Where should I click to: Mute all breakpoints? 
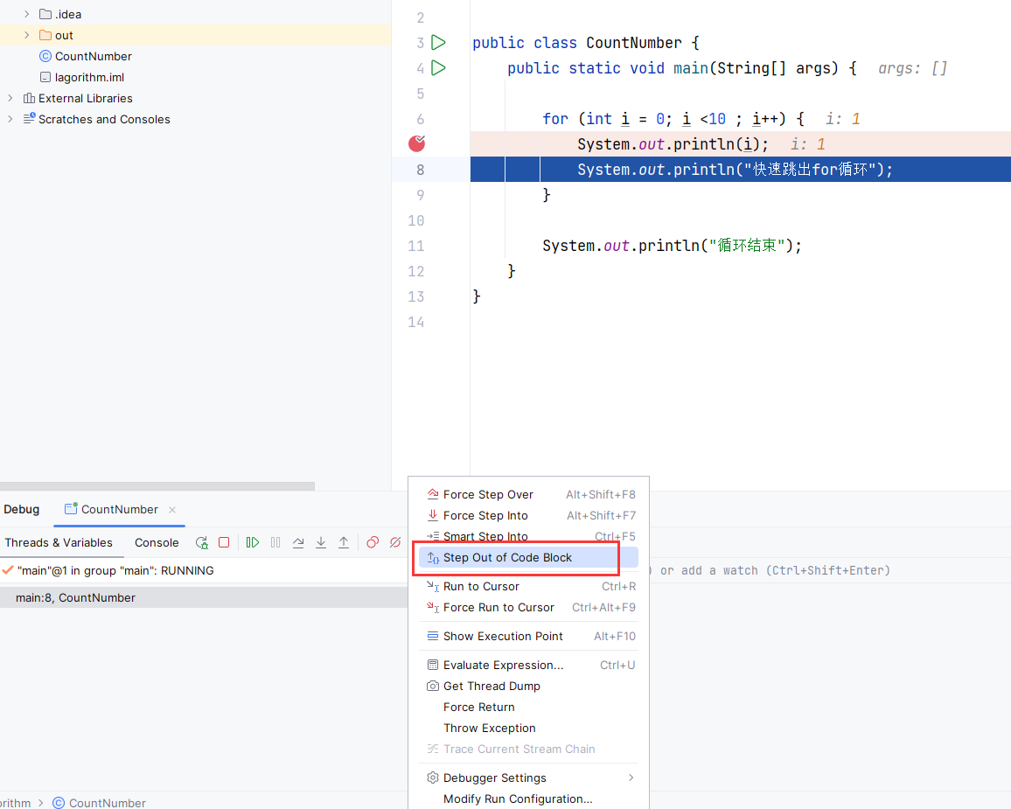394,542
